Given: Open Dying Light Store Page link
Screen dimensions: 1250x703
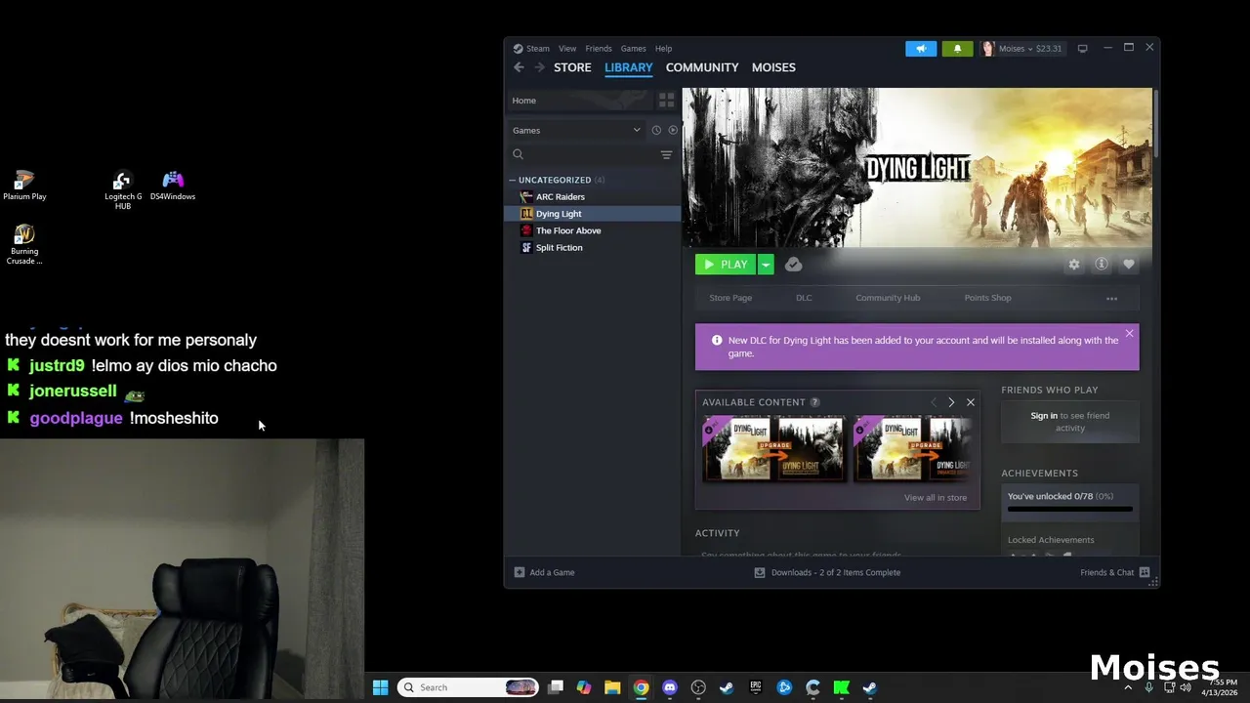Looking at the screenshot, I should click(x=730, y=298).
